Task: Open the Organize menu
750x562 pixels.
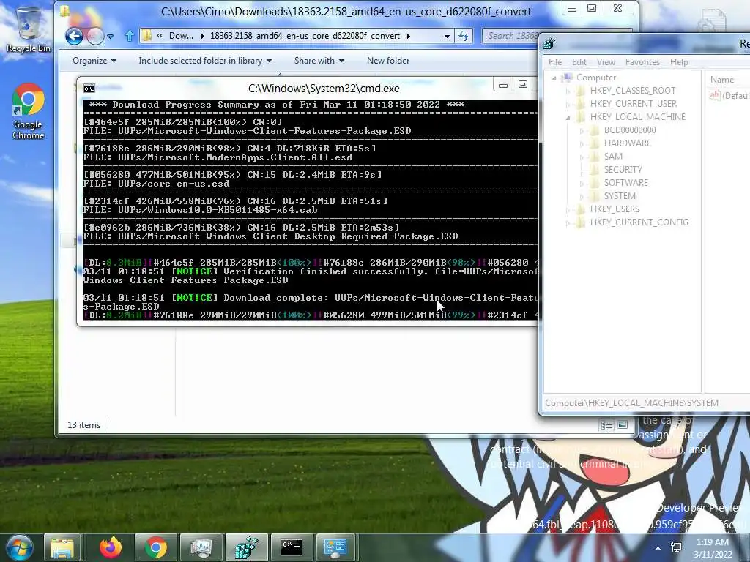Action: [x=94, y=61]
